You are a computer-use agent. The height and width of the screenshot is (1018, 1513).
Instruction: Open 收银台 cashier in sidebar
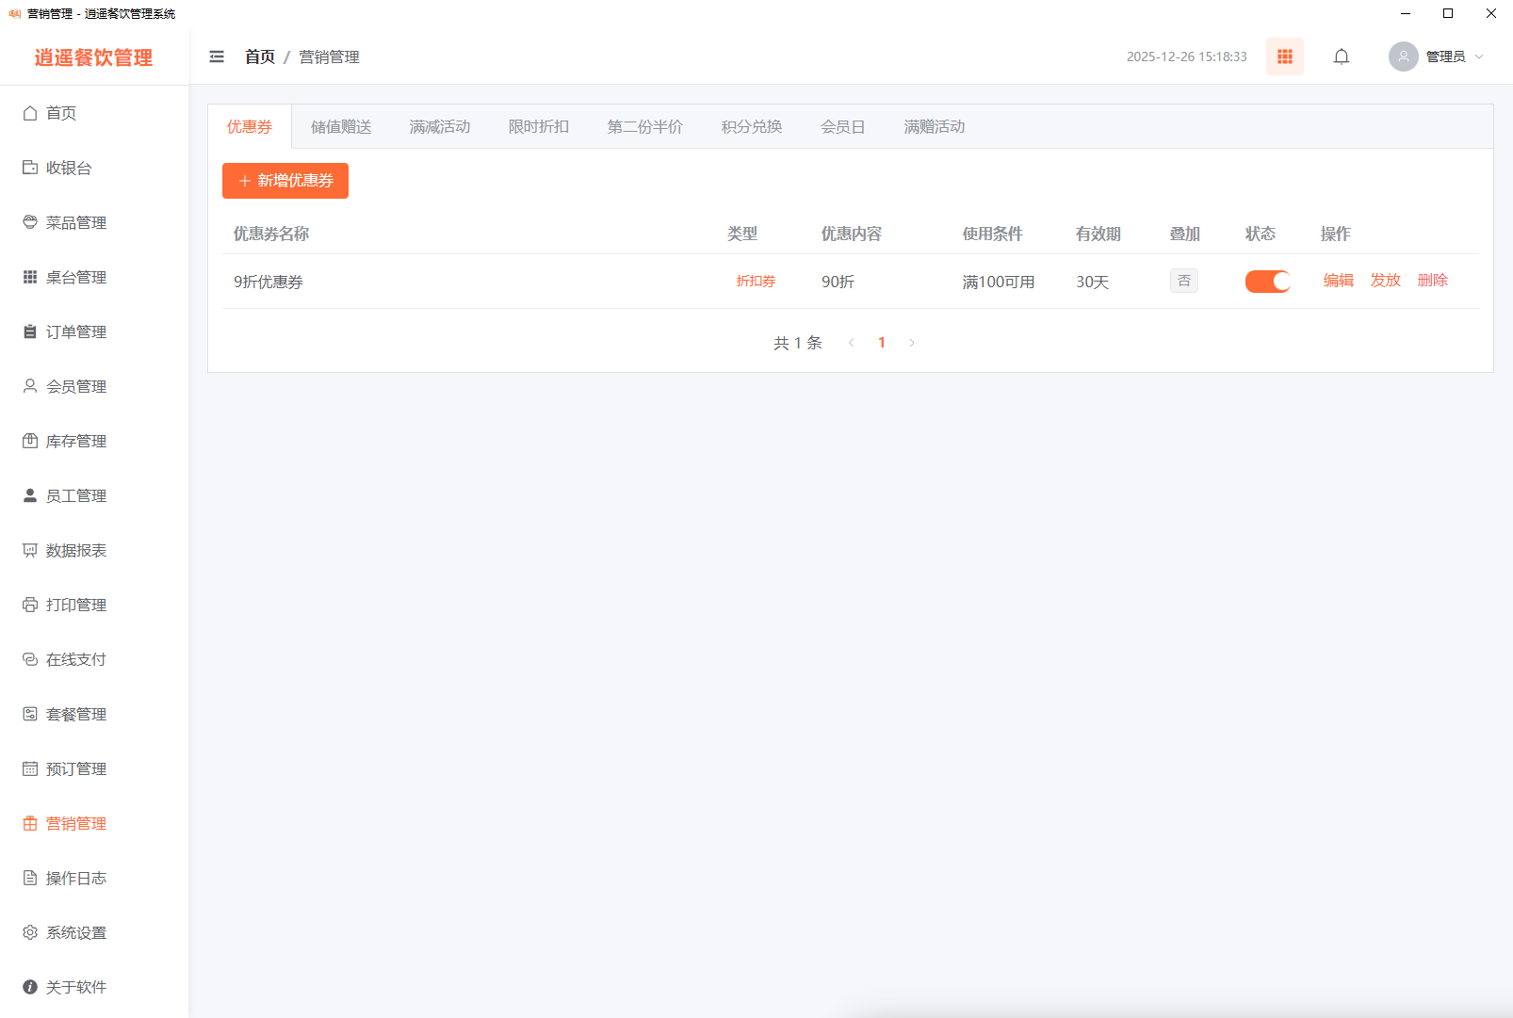[x=69, y=168]
